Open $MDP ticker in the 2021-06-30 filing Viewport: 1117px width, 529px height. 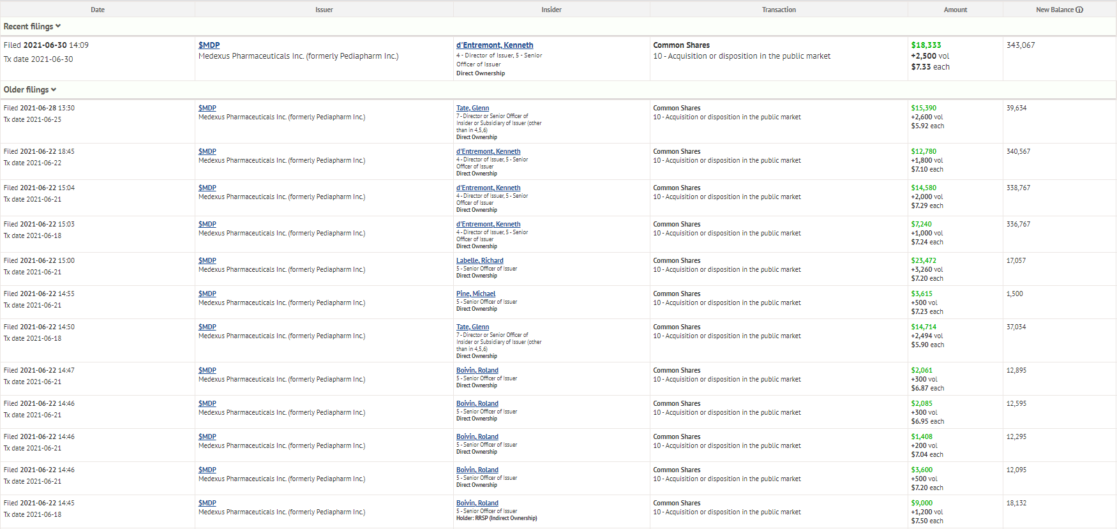point(209,45)
